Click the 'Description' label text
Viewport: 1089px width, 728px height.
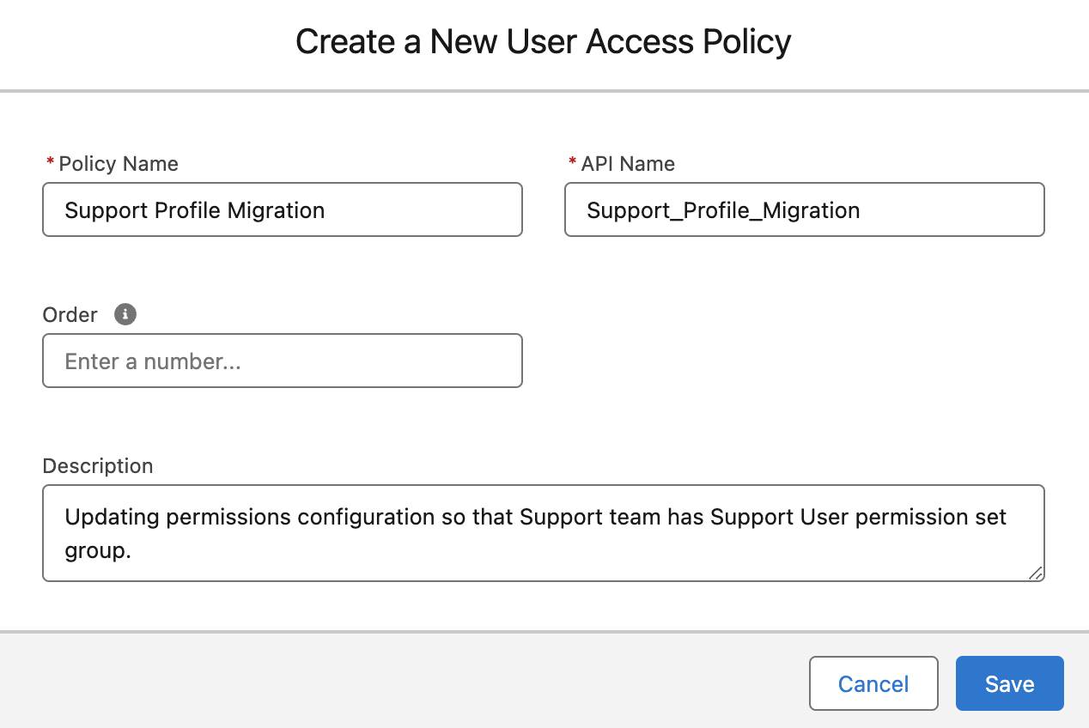[98, 466]
